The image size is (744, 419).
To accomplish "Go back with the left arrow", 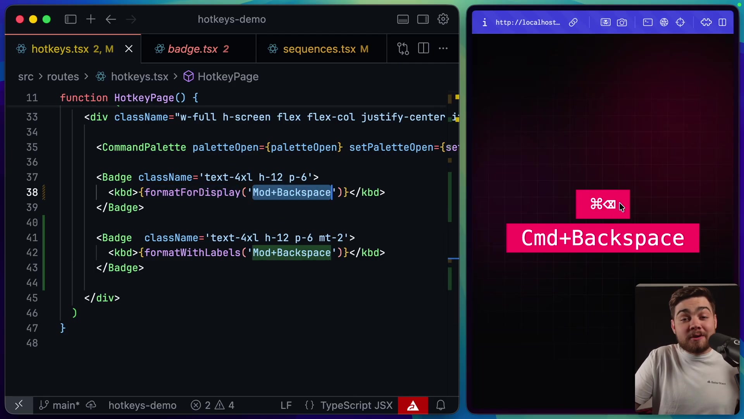I will tap(111, 19).
